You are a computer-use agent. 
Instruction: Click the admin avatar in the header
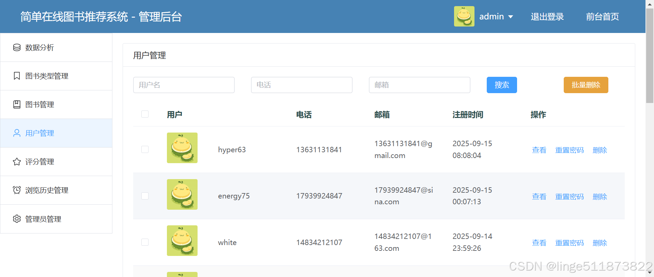click(x=464, y=16)
